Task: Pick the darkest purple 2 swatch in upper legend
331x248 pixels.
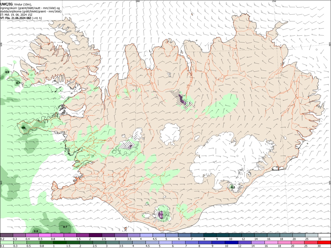Action: pyautogui.click(x=95, y=235)
